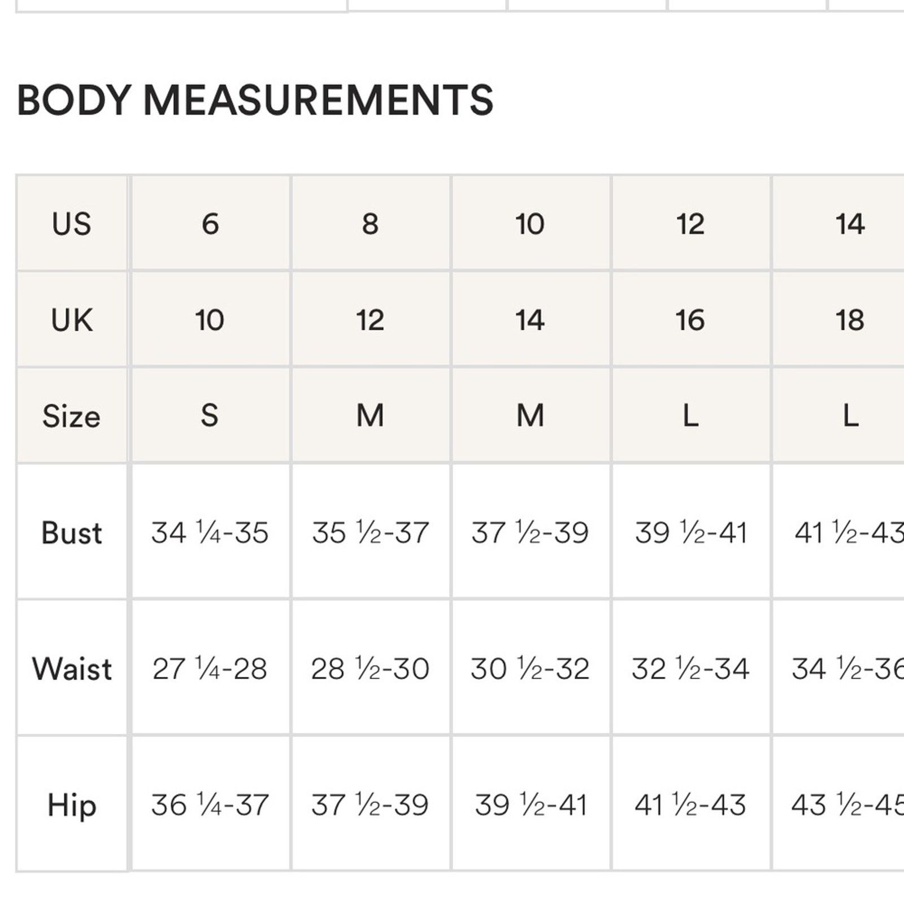Click the Waist row label

(x=72, y=668)
